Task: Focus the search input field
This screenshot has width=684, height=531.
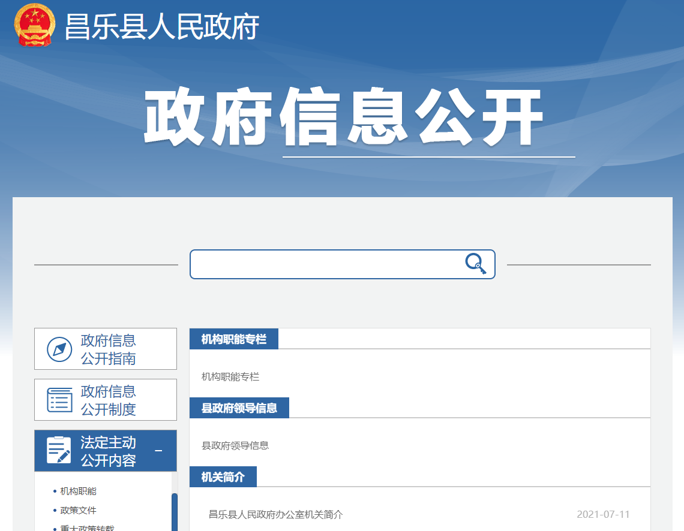Action: tap(327, 264)
